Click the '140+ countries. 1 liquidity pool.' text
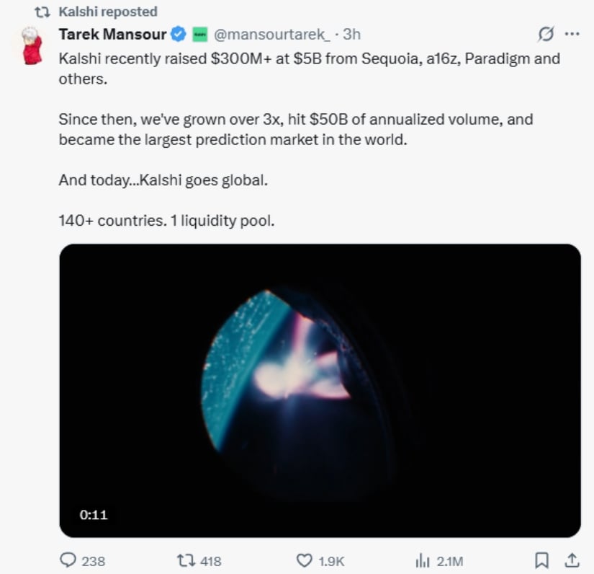The height and width of the screenshot is (574, 594). (x=166, y=221)
